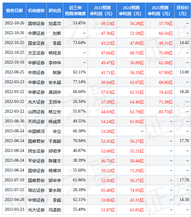The image size is (191, 217).
Task: Click accuracy value 77.14%
Action: tap(79, 82)
